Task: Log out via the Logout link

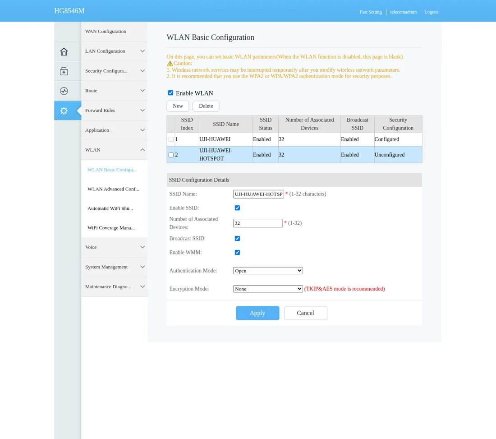Action: pos(431,12)
